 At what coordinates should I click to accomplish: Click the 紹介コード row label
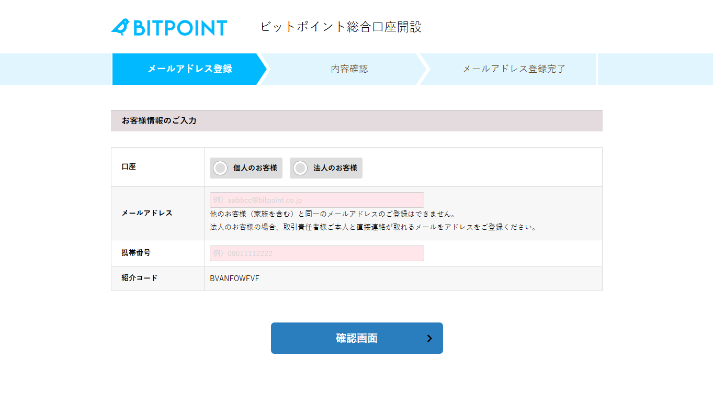[x=139, y=278]
